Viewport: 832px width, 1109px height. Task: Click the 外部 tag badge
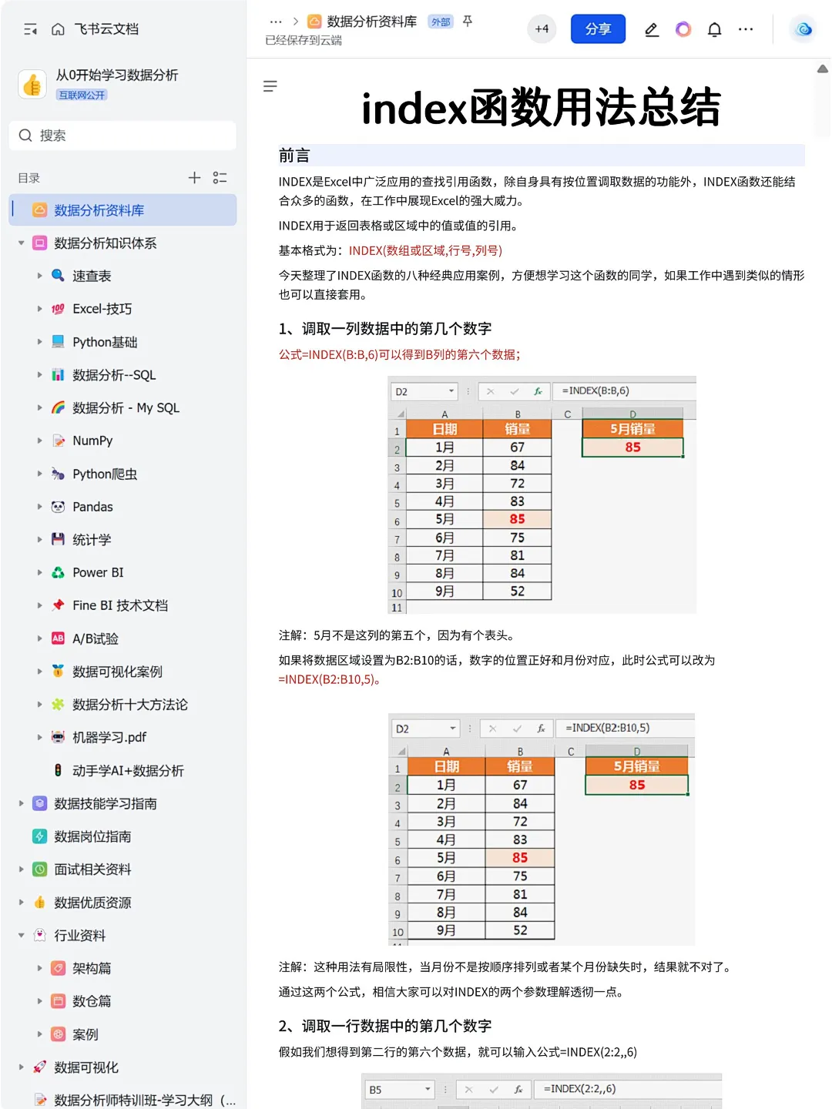click(441, 22)
